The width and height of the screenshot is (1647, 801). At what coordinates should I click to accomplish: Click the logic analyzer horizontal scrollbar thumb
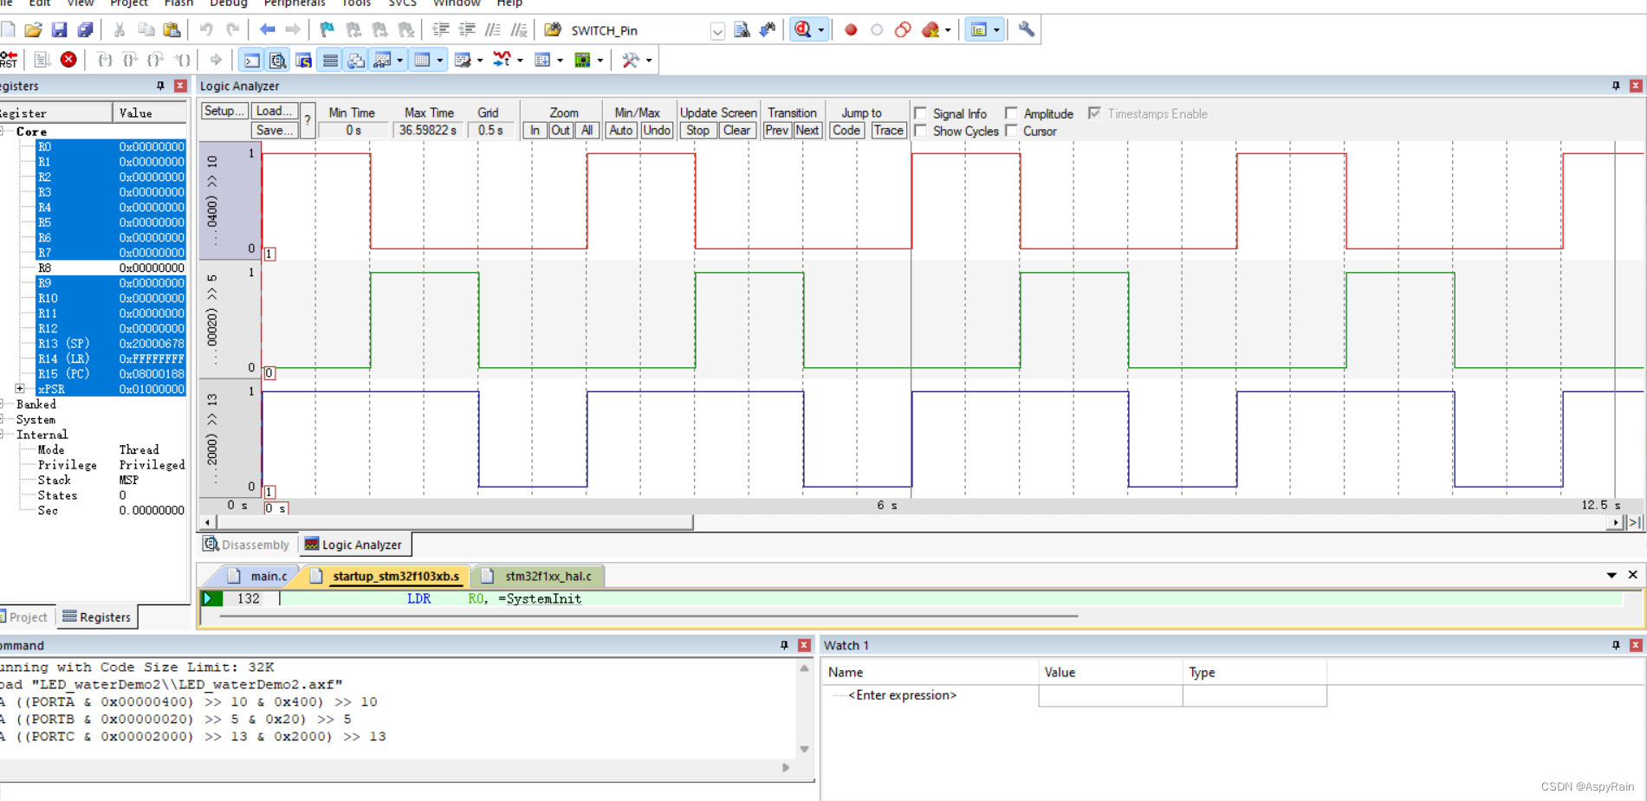pyautogui.click(x=455, y=522)
